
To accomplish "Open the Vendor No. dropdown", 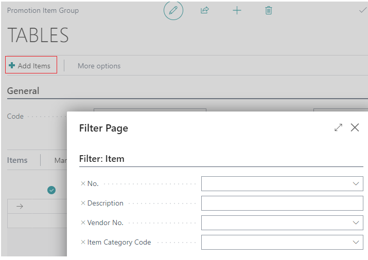I will (x=356, y=222).
